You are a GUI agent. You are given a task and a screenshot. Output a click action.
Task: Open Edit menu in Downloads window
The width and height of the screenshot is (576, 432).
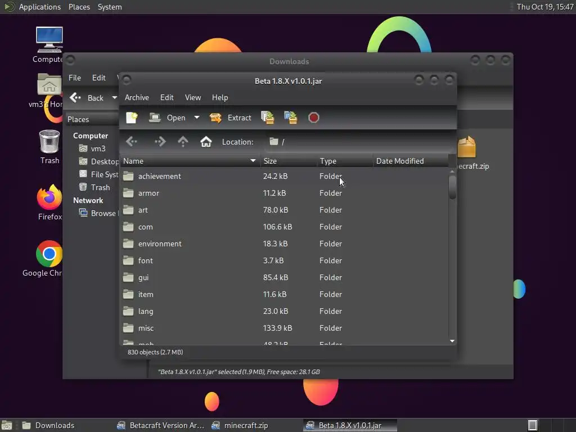[99, 78]
